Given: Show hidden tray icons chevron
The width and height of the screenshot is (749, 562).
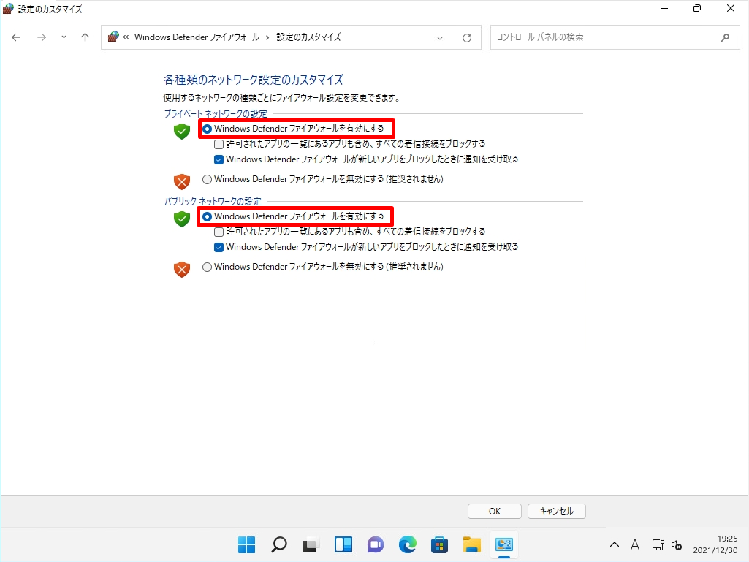Looking at the screenshot, I should coord(615,544).
